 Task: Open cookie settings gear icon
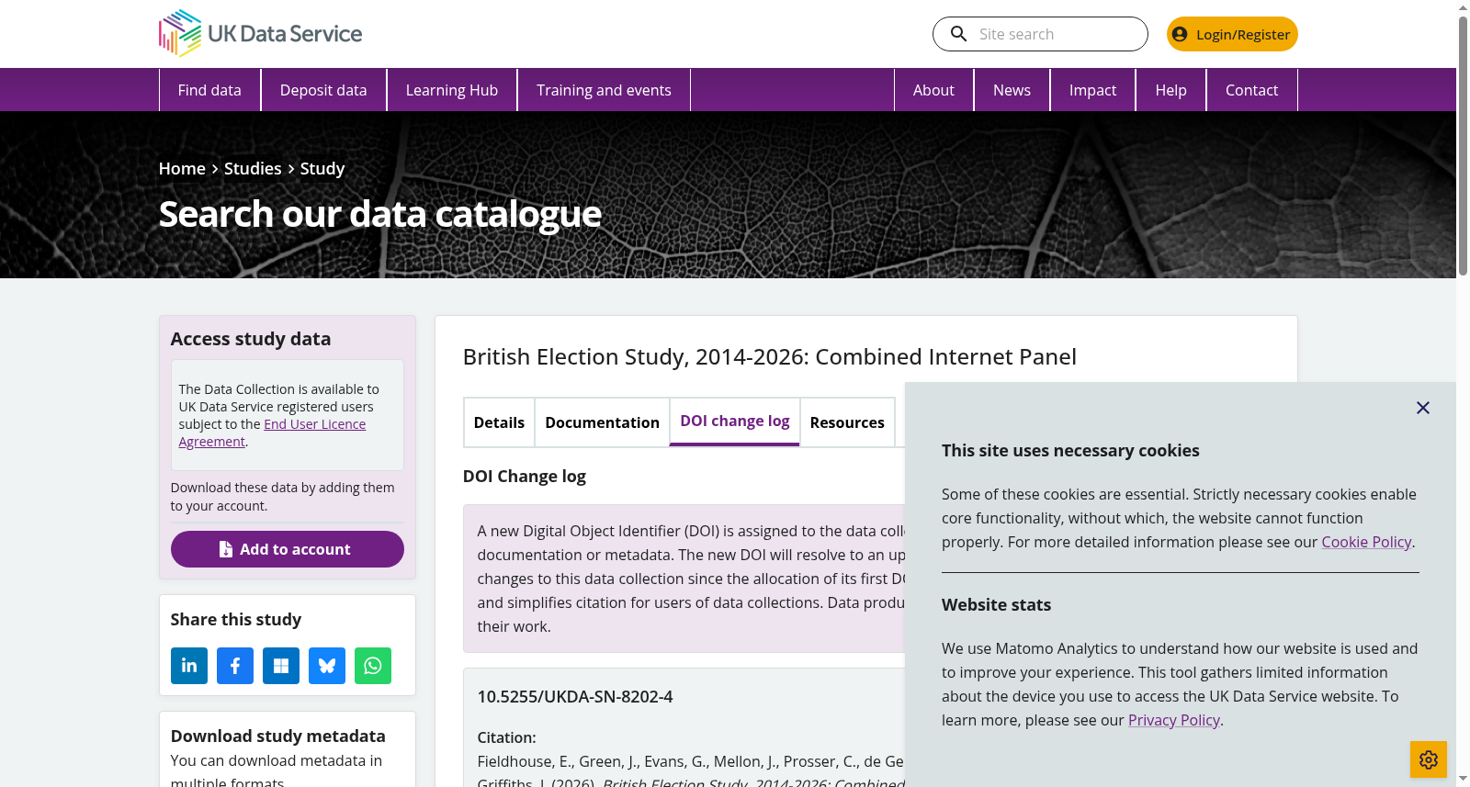[1429, 759]
